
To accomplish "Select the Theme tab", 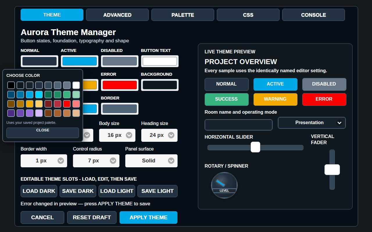I will 52,15.
